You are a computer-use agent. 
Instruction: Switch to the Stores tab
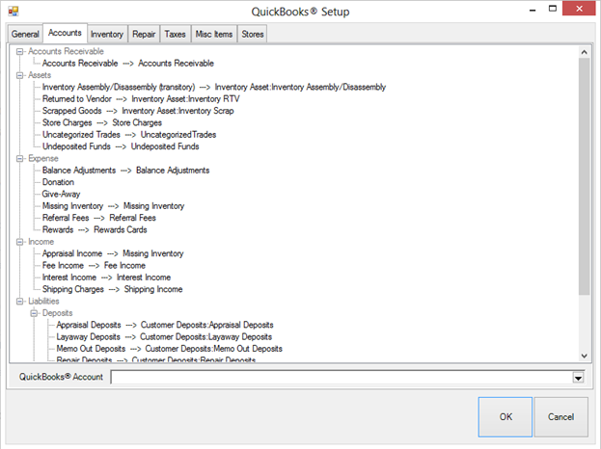[253, 34]
